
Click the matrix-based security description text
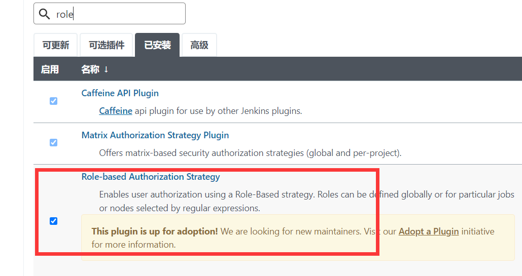250,152
